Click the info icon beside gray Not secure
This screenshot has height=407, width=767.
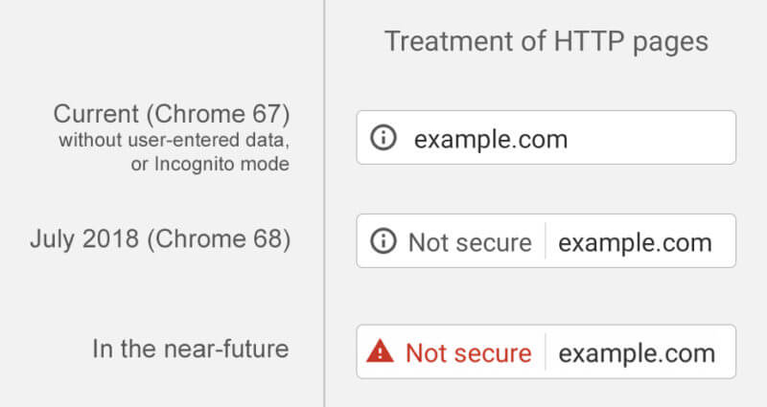coord(383,241)
